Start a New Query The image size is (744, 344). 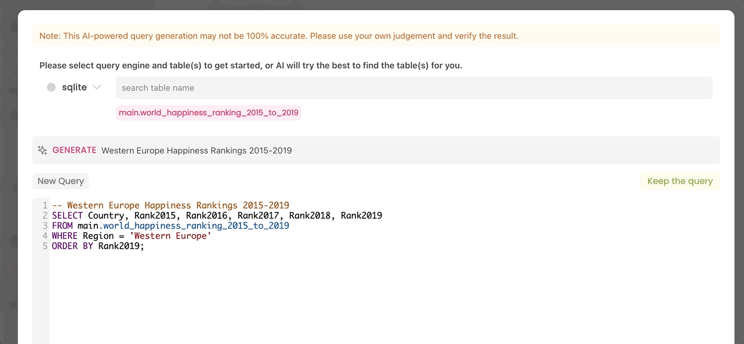60,181
